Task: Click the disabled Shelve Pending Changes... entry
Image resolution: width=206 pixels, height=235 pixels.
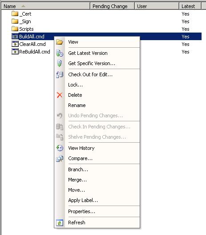Action: tap(97, 137)
